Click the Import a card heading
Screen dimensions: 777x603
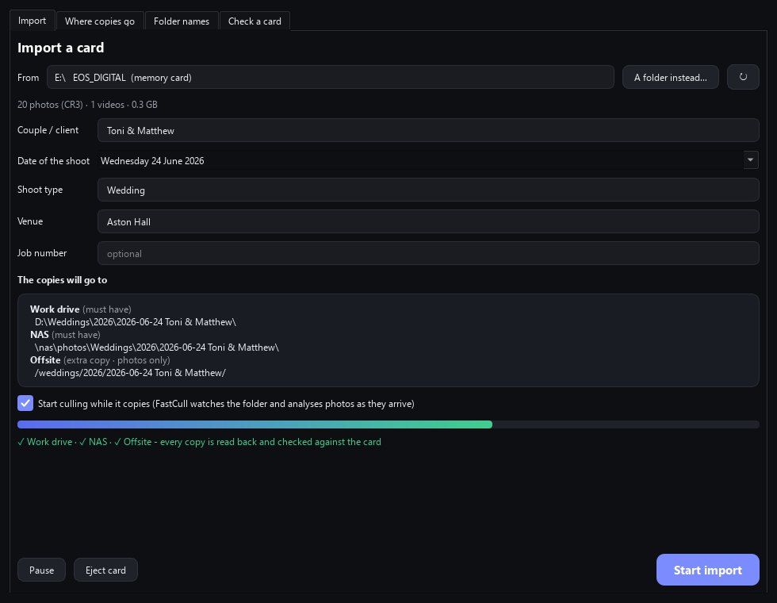pyautogui.click(x=60, y=48)
